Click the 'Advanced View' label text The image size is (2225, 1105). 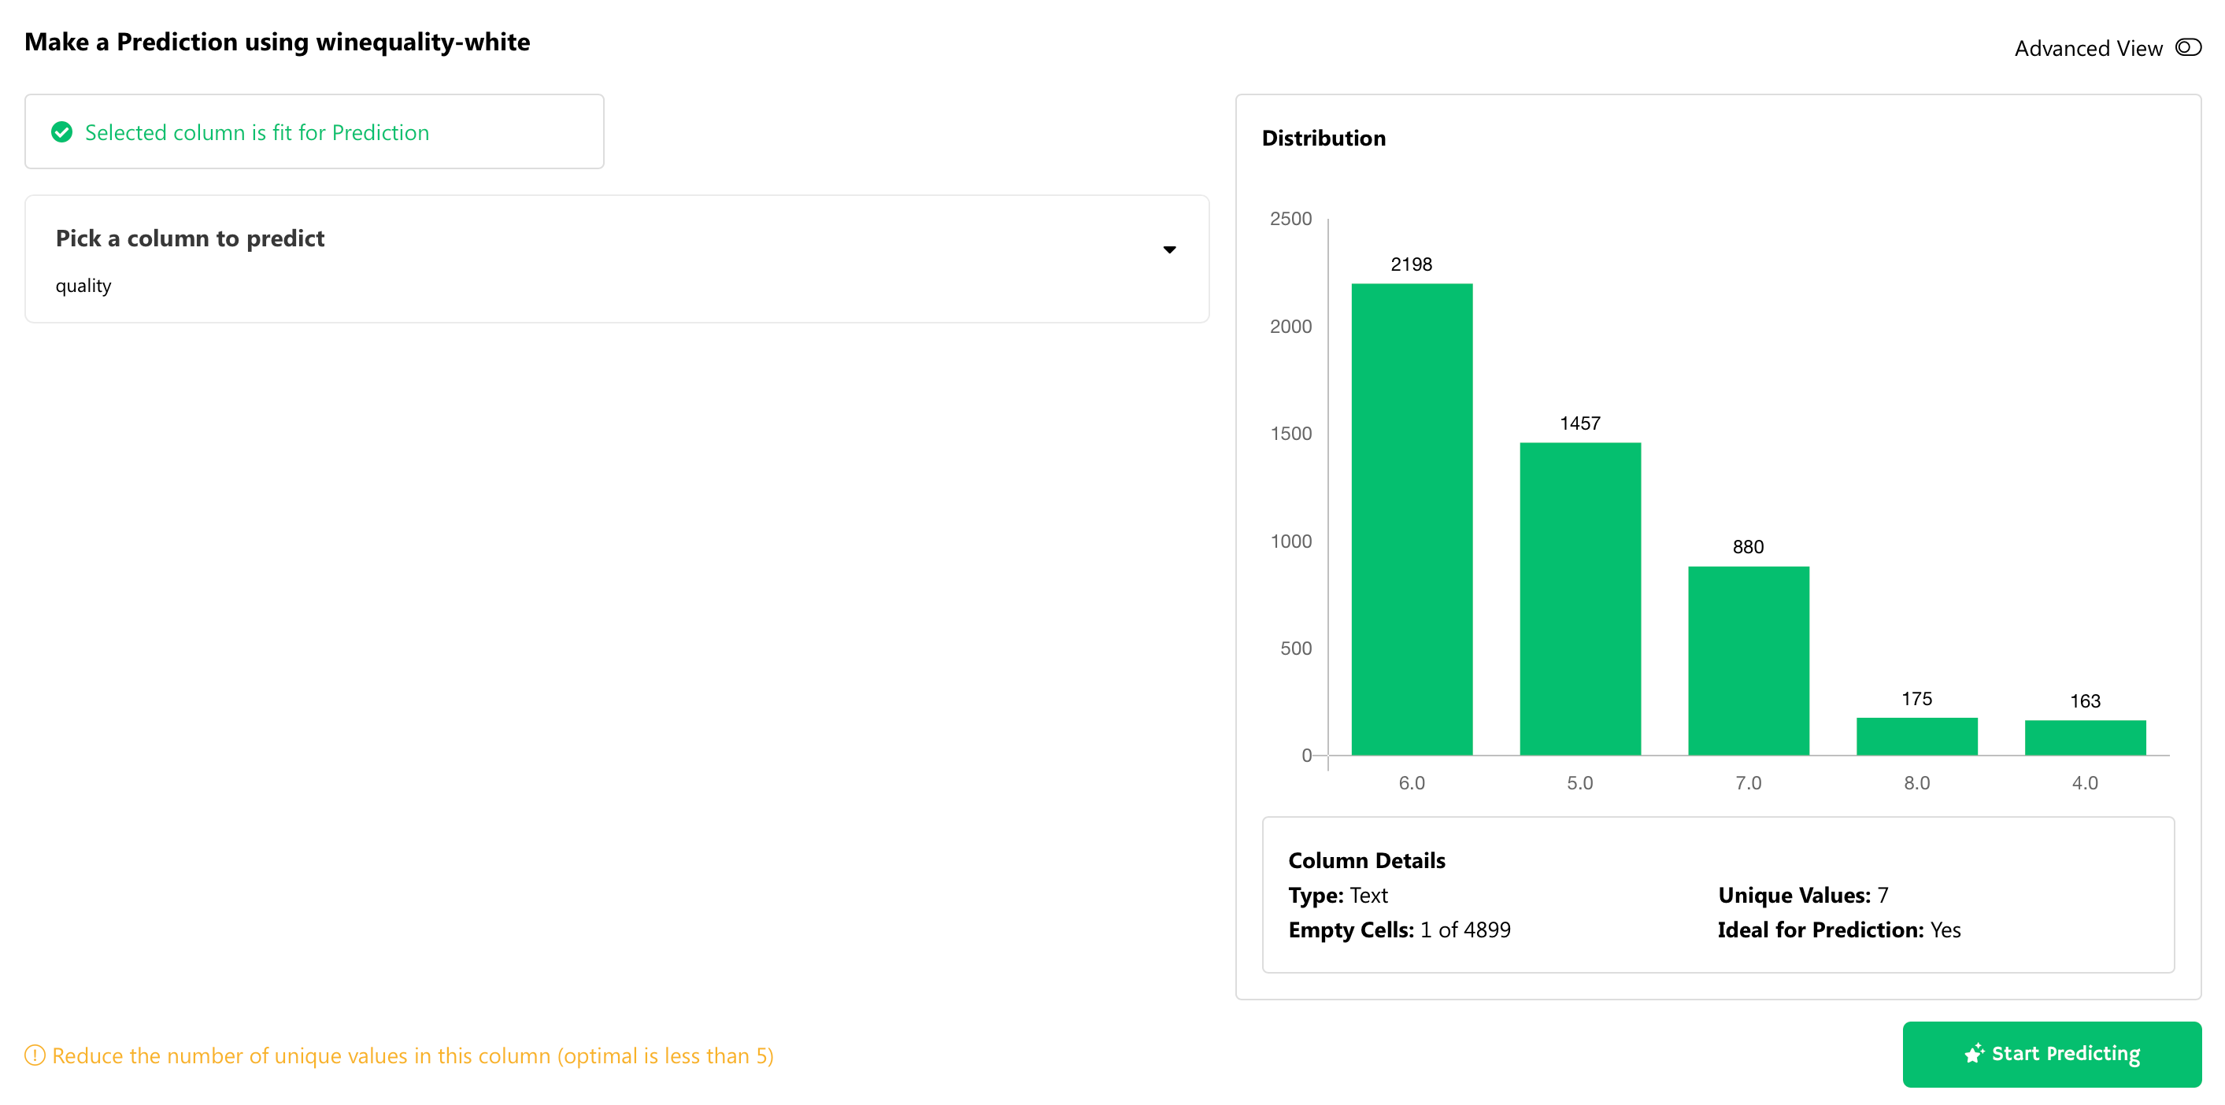pos(2088,48)
